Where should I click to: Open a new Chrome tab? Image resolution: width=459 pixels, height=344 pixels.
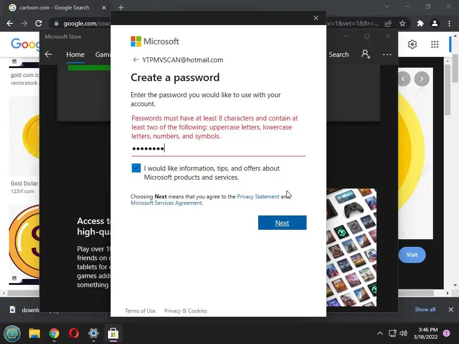121,8
